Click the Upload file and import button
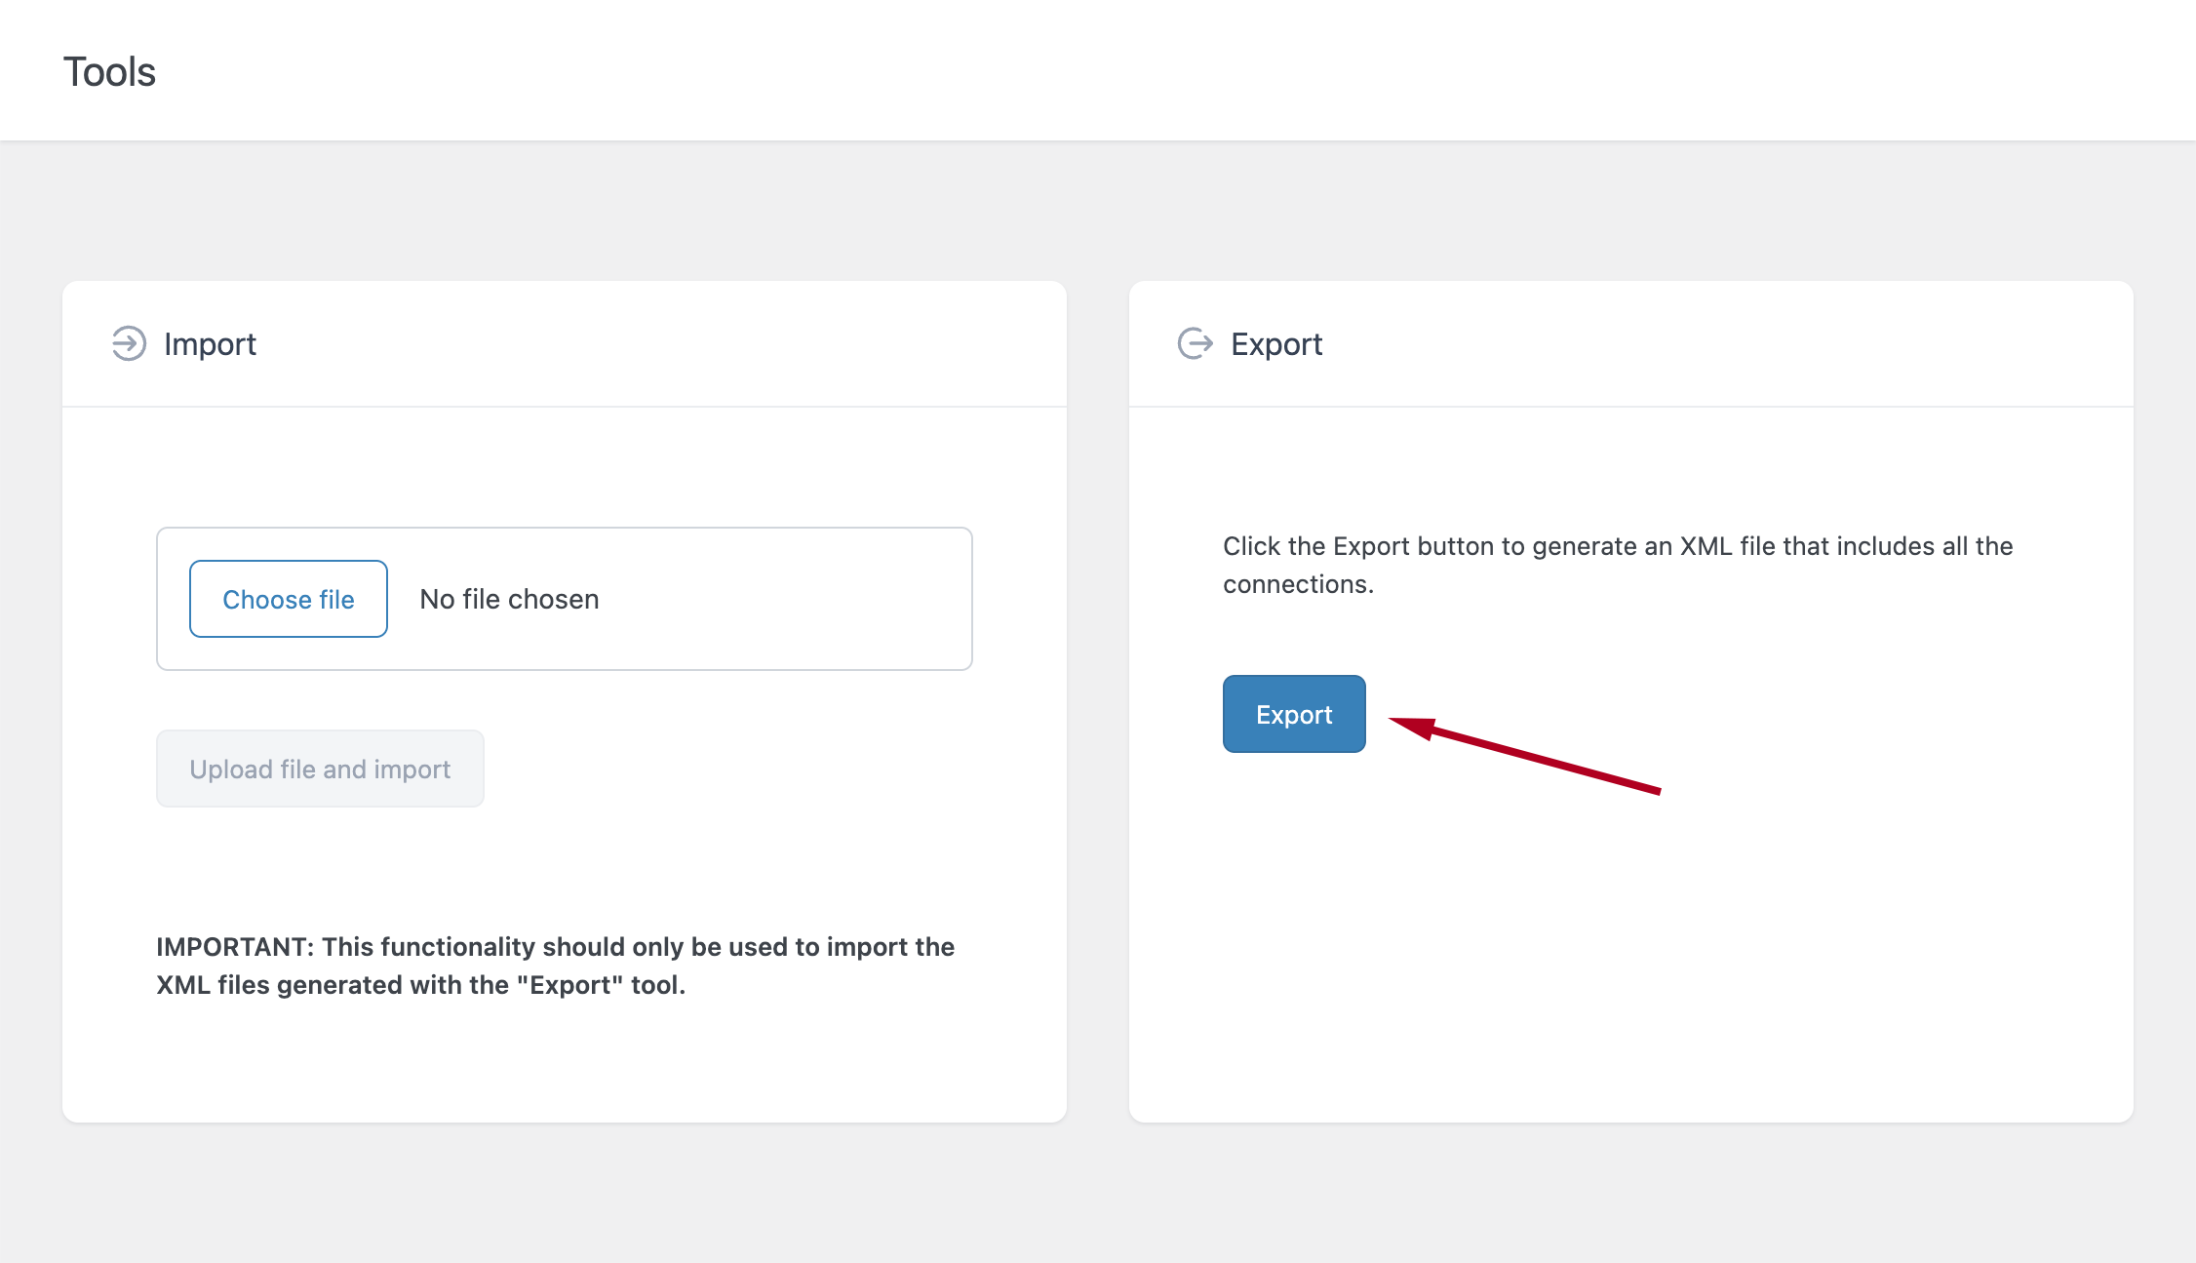 pos(320,769)
